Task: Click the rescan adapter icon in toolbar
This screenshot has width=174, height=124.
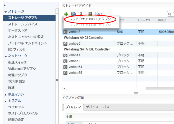Action: (x=90, y=14)
